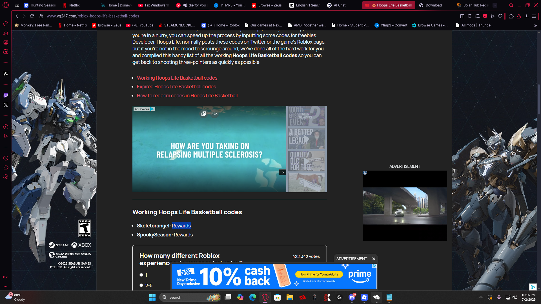The width and height of the screenshot is (541, 304).
Task: Select the '1' poll radio option
Action: pos(141,275)
